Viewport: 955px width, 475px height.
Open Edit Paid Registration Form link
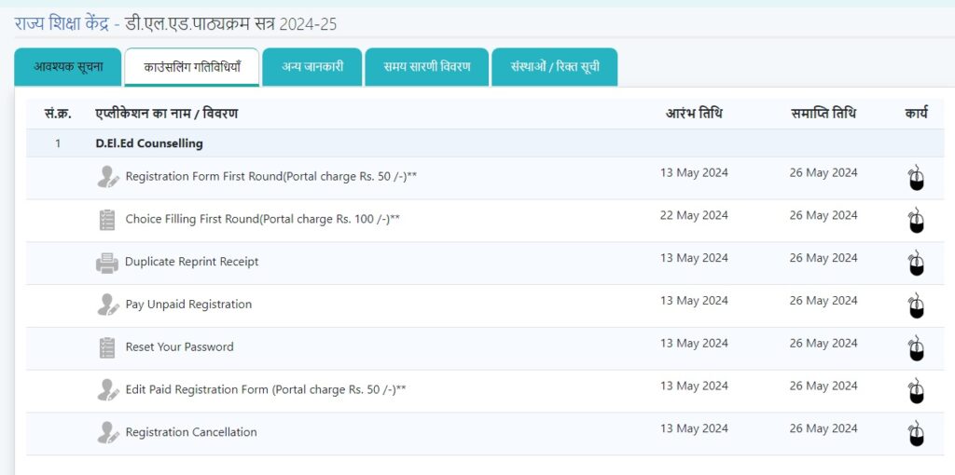coord(266,390)
